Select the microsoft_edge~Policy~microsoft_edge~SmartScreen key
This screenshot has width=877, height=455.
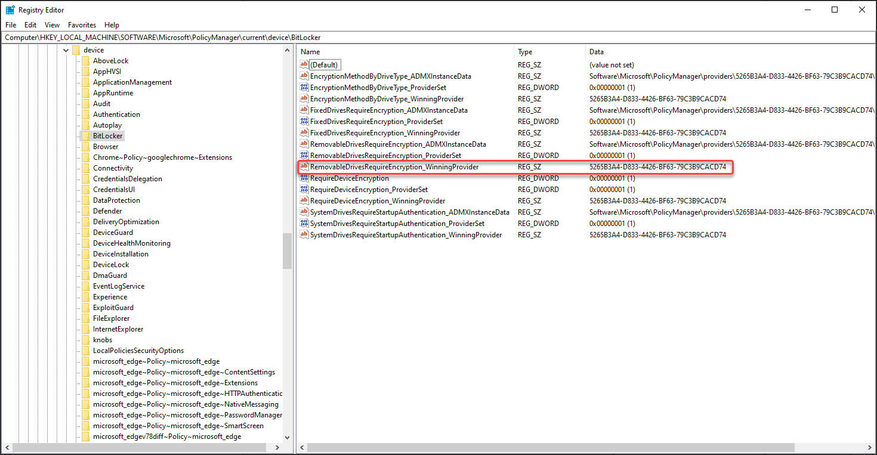tap(178, 425)
